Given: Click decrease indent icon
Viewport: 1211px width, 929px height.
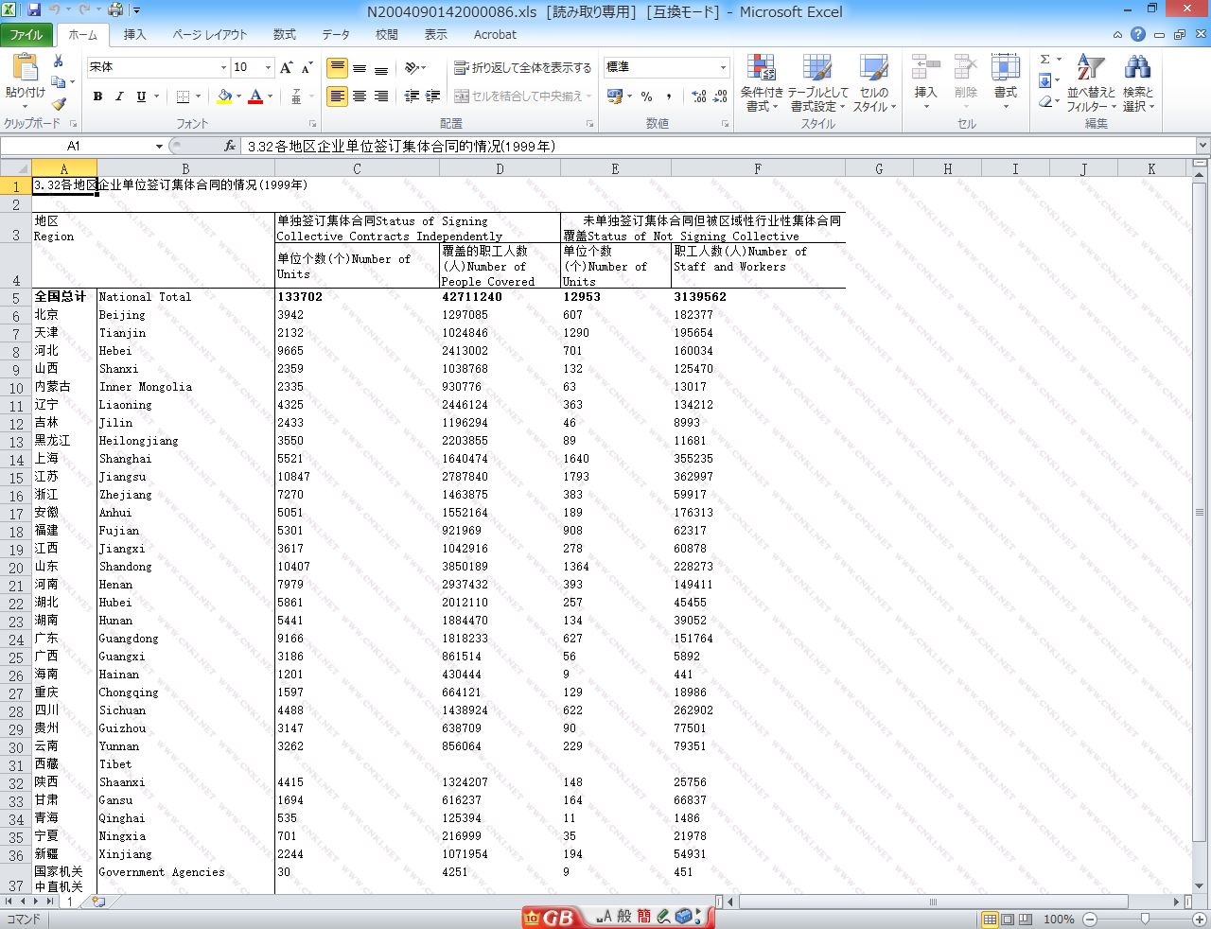Looking at the screenshot, I should [412, 96].
